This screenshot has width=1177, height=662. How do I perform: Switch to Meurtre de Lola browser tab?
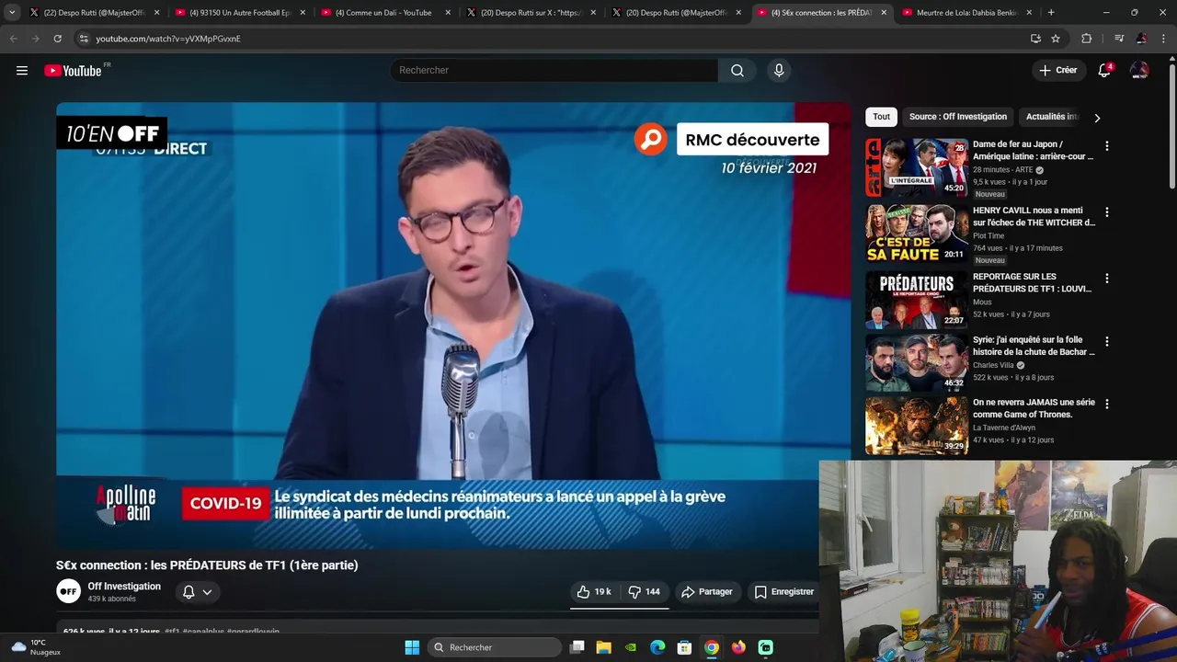click(x=966, y=13)
